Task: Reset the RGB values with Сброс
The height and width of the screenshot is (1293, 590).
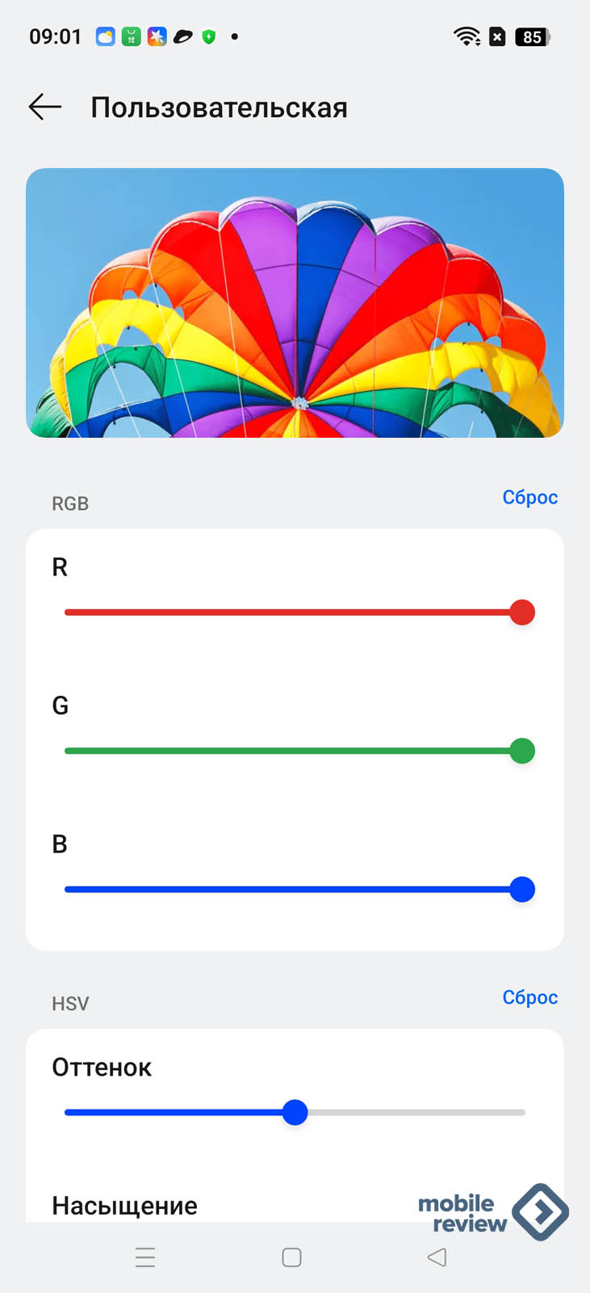Action: pos(529,497)
